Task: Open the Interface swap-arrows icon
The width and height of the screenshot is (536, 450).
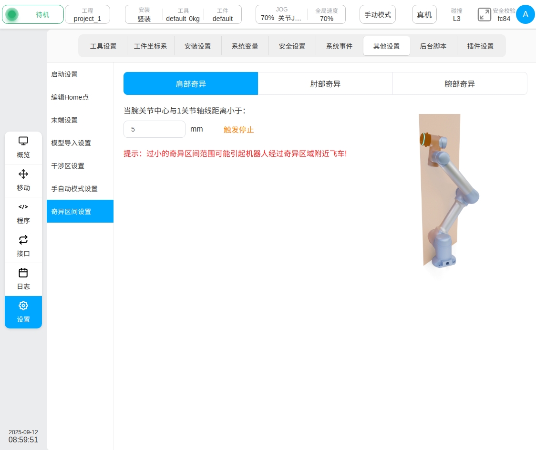Action: [x=23, y=240]
